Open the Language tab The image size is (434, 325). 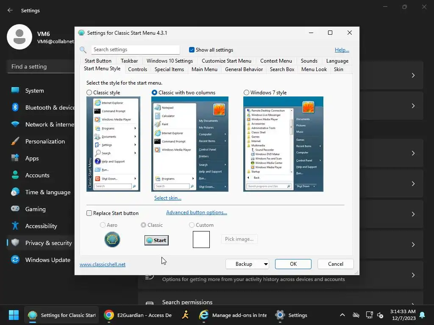click(x=337, y=61)
